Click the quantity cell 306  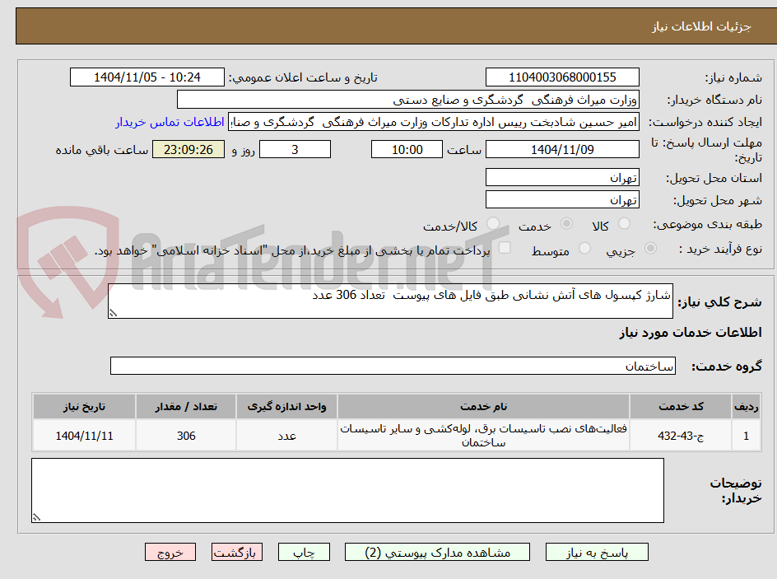point(186,435)
